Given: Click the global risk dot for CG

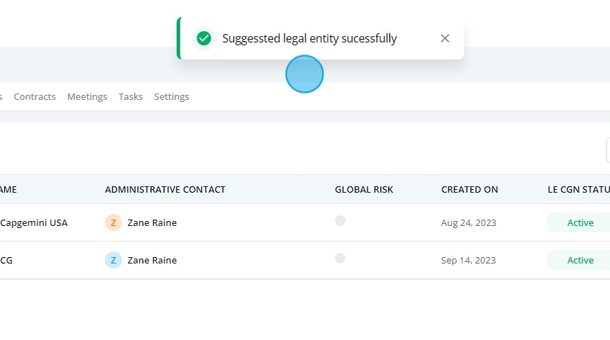Looking at the screenshot, I should pyautogui.click(x=340, y=258).
